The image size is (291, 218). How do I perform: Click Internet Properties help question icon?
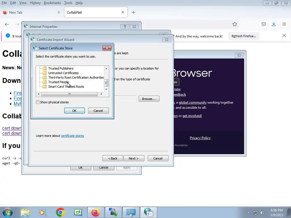click(x=125, y=26)
